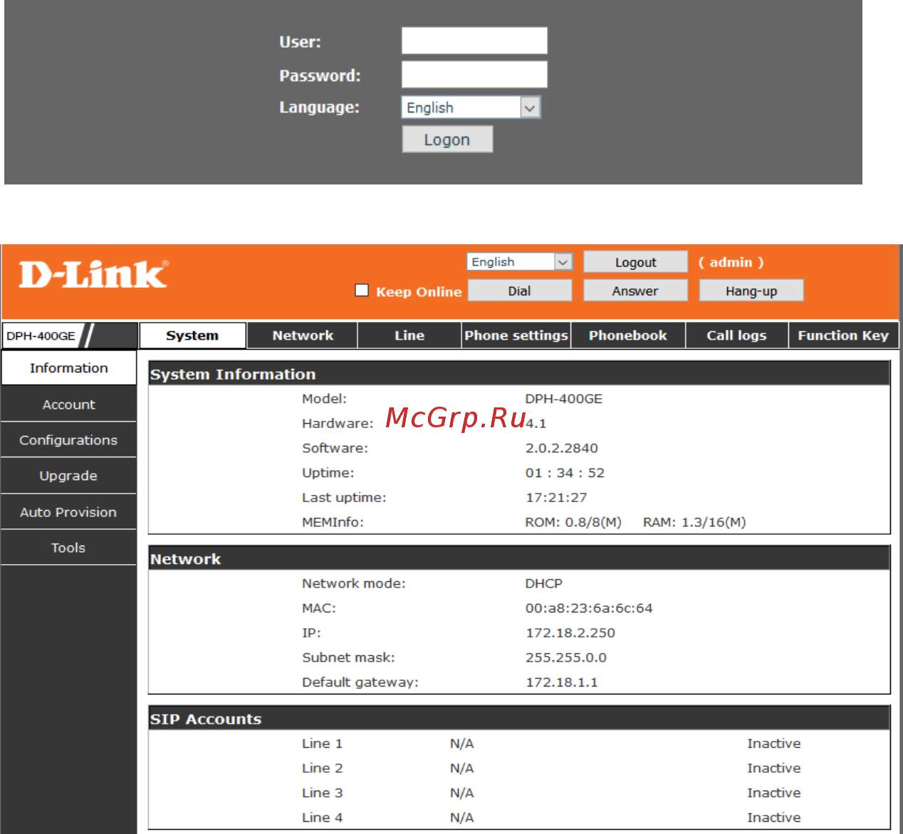
Task: Click the DPH-400GE model label tab
Action: 41,335
